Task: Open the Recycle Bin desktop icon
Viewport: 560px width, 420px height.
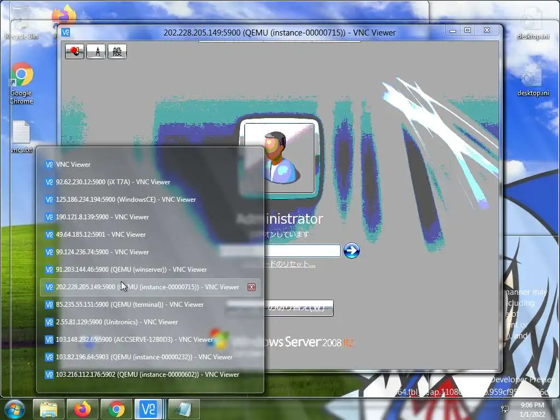Action: click(21, 21)
